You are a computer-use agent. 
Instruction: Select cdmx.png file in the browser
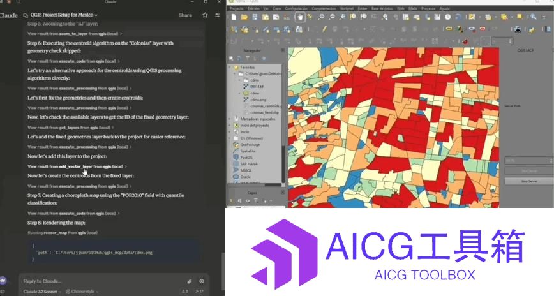(258, 100)
